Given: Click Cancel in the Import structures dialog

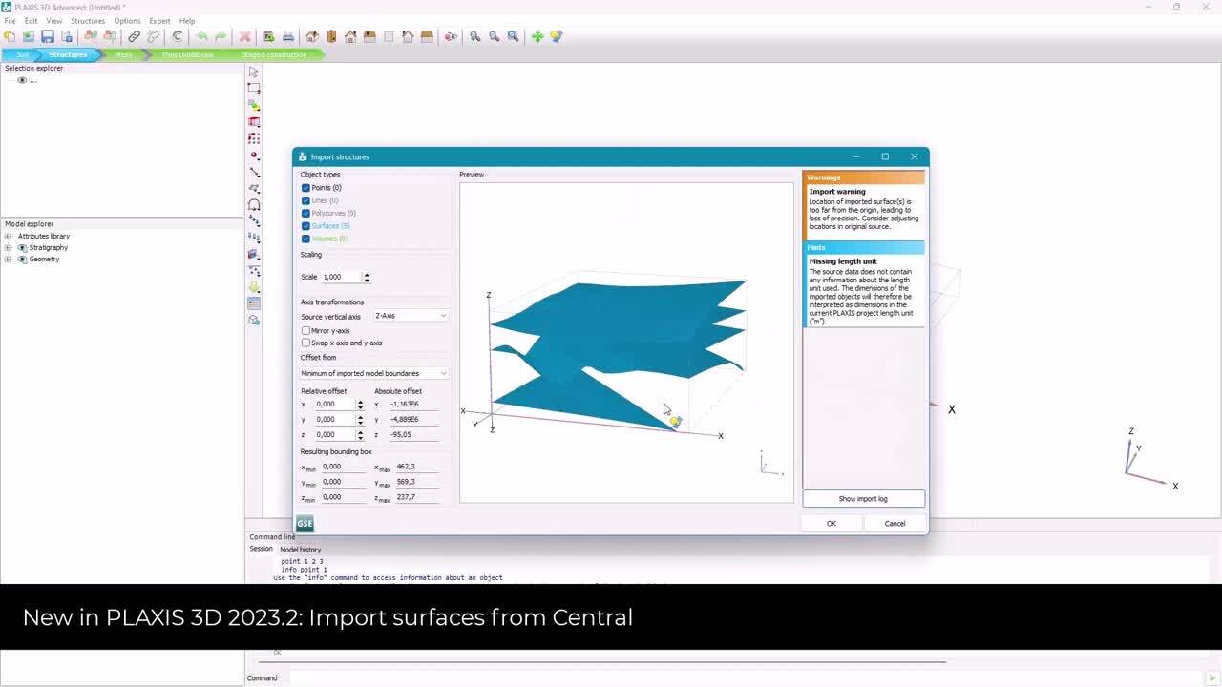Looking at the screenshot, I should [895, 523].
